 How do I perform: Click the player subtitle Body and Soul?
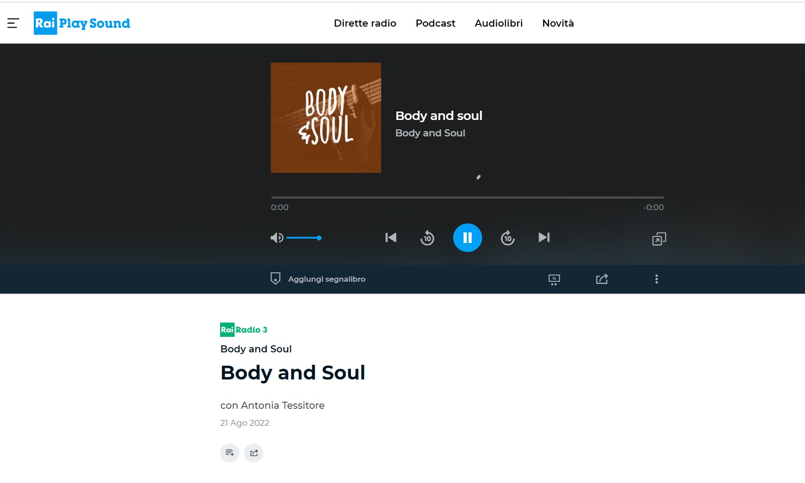click(430, 133)
